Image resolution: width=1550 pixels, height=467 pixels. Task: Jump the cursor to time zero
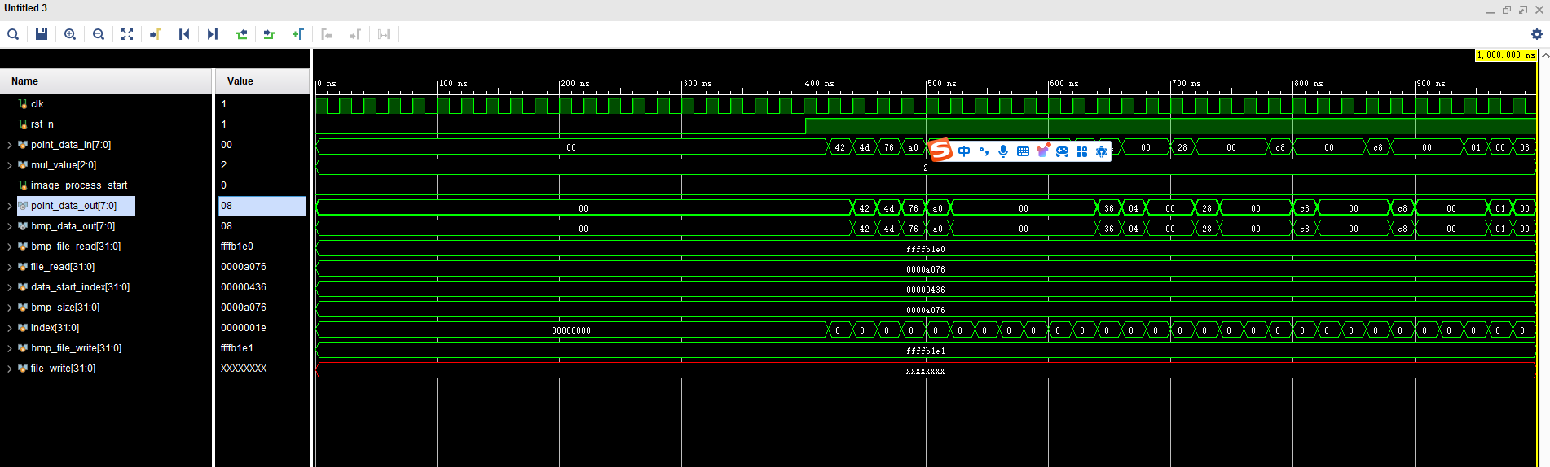pyautogui.click(x=184, y=34)
